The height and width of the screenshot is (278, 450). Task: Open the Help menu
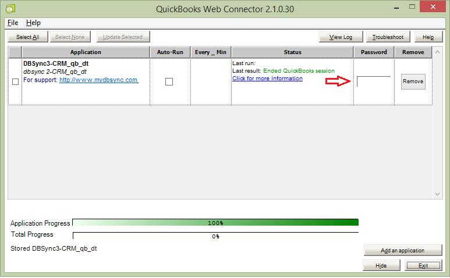point(33,23)
